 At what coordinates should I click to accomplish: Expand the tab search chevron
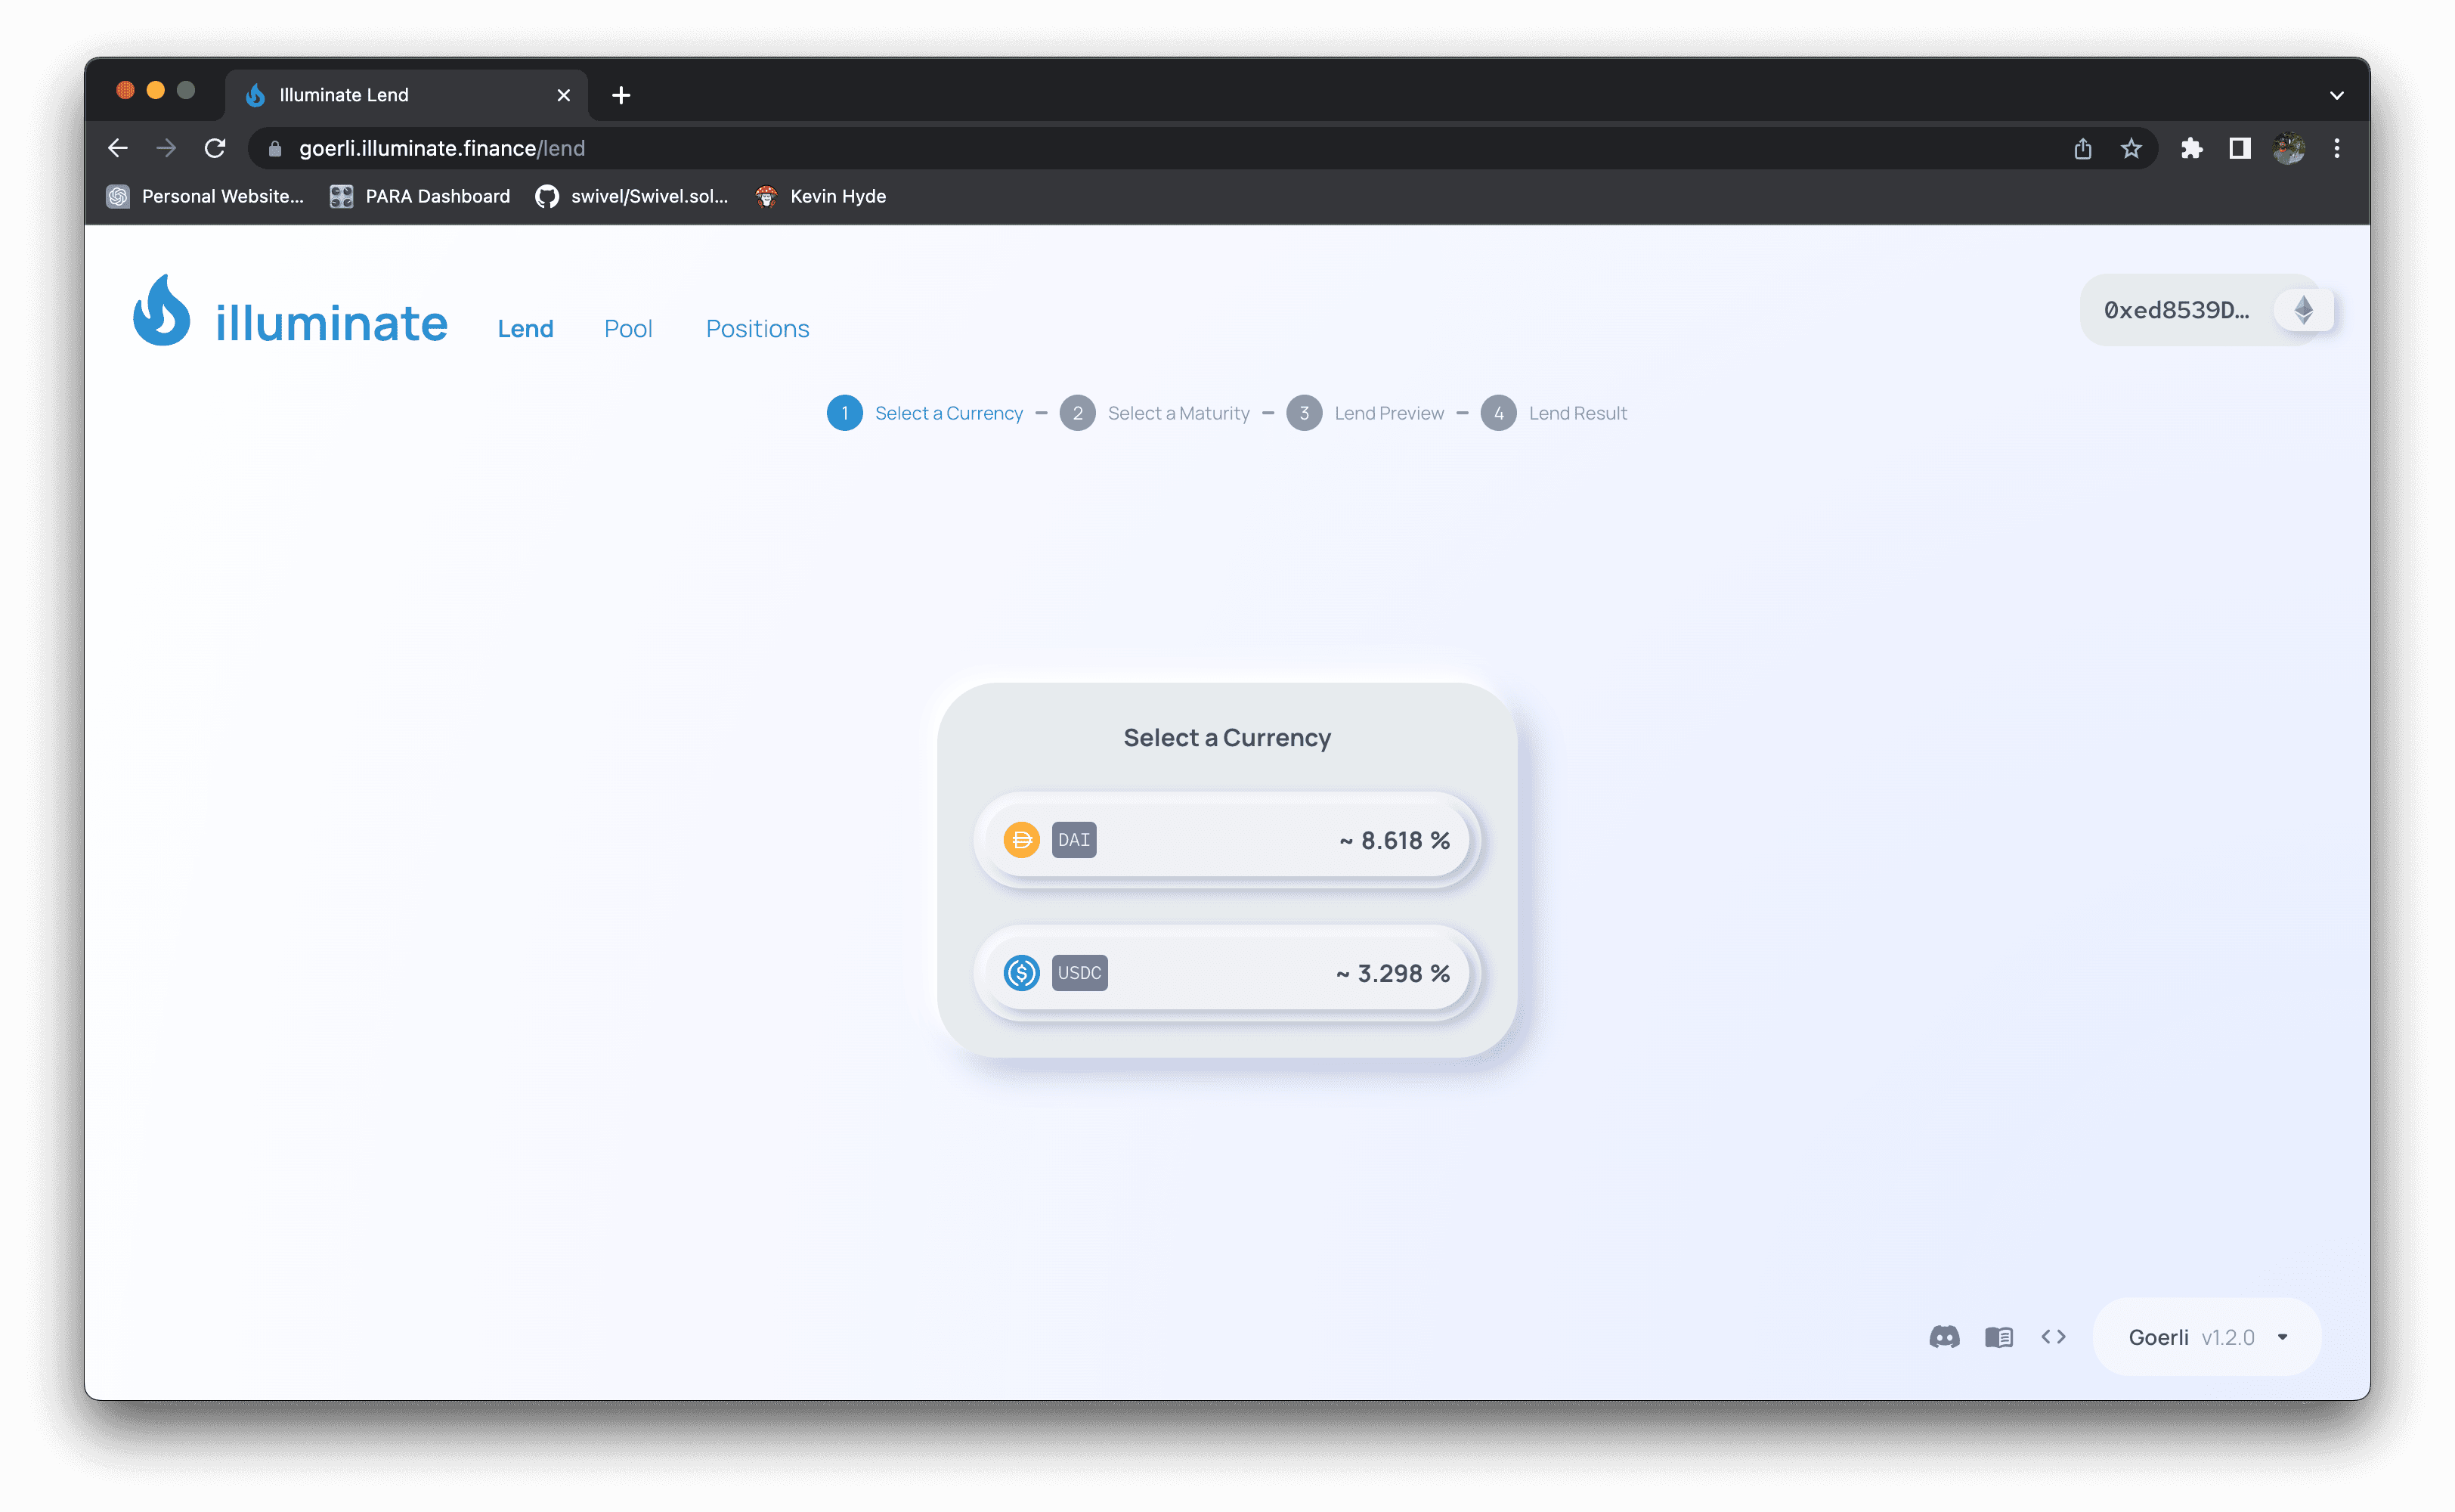coord(2336,96)
